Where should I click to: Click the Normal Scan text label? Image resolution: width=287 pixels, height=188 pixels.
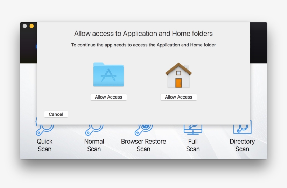pyautogui.click(x=94, y=145)
